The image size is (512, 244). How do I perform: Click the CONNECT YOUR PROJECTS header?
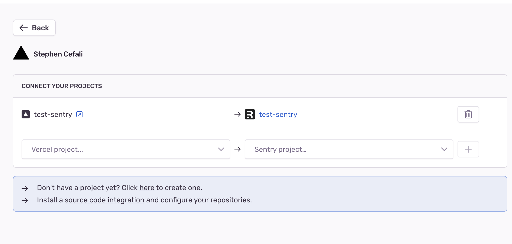(x=61, y=86)
